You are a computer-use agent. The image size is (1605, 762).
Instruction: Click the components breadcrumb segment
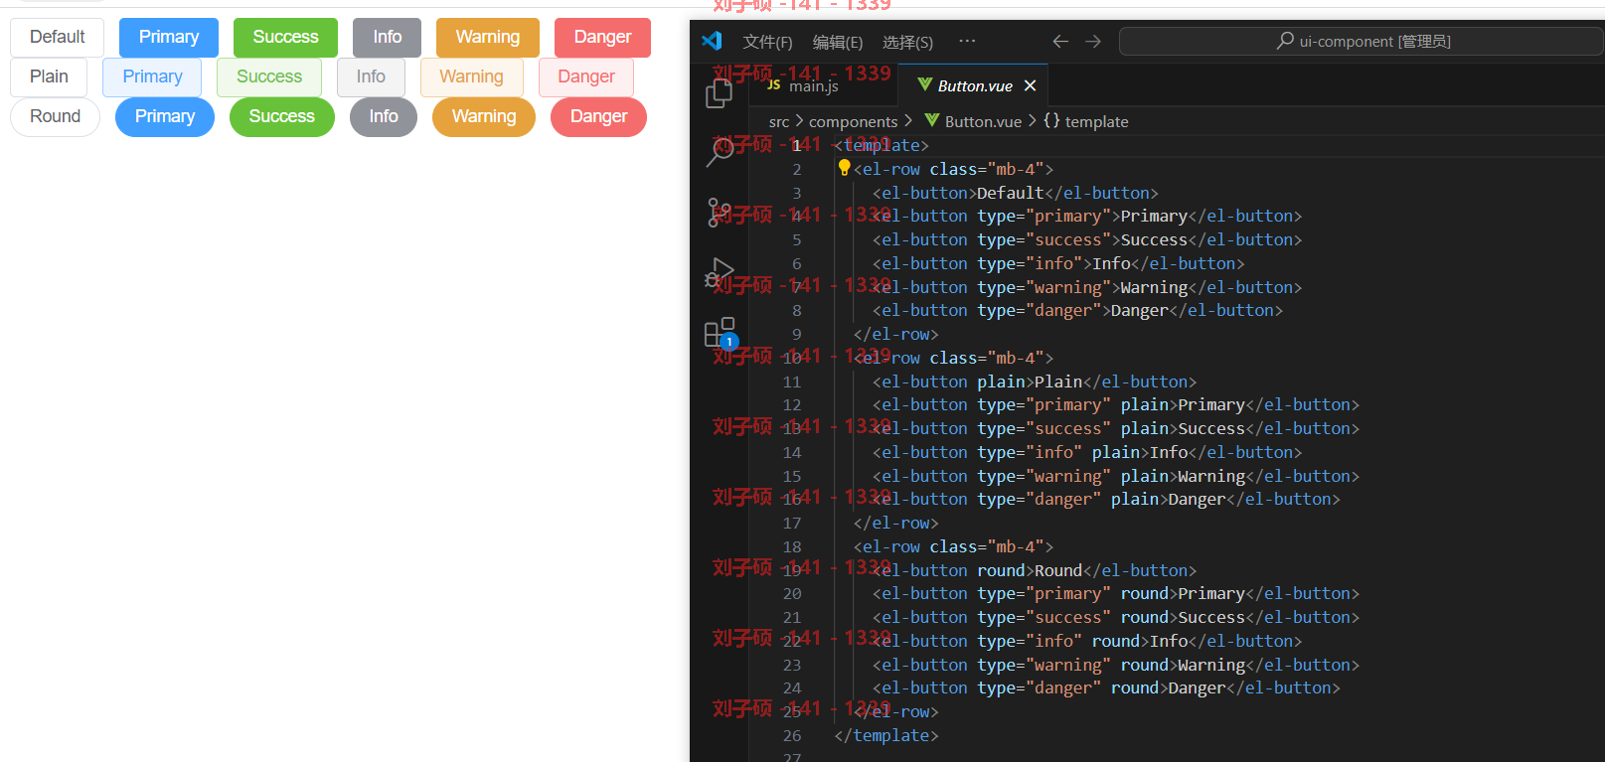coord(853,121)
